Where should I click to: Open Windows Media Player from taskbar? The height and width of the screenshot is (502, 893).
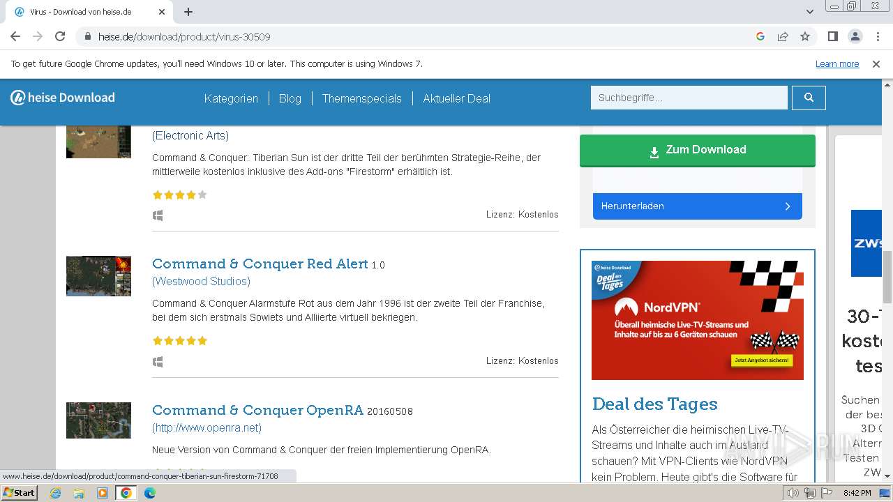[103, 493]
